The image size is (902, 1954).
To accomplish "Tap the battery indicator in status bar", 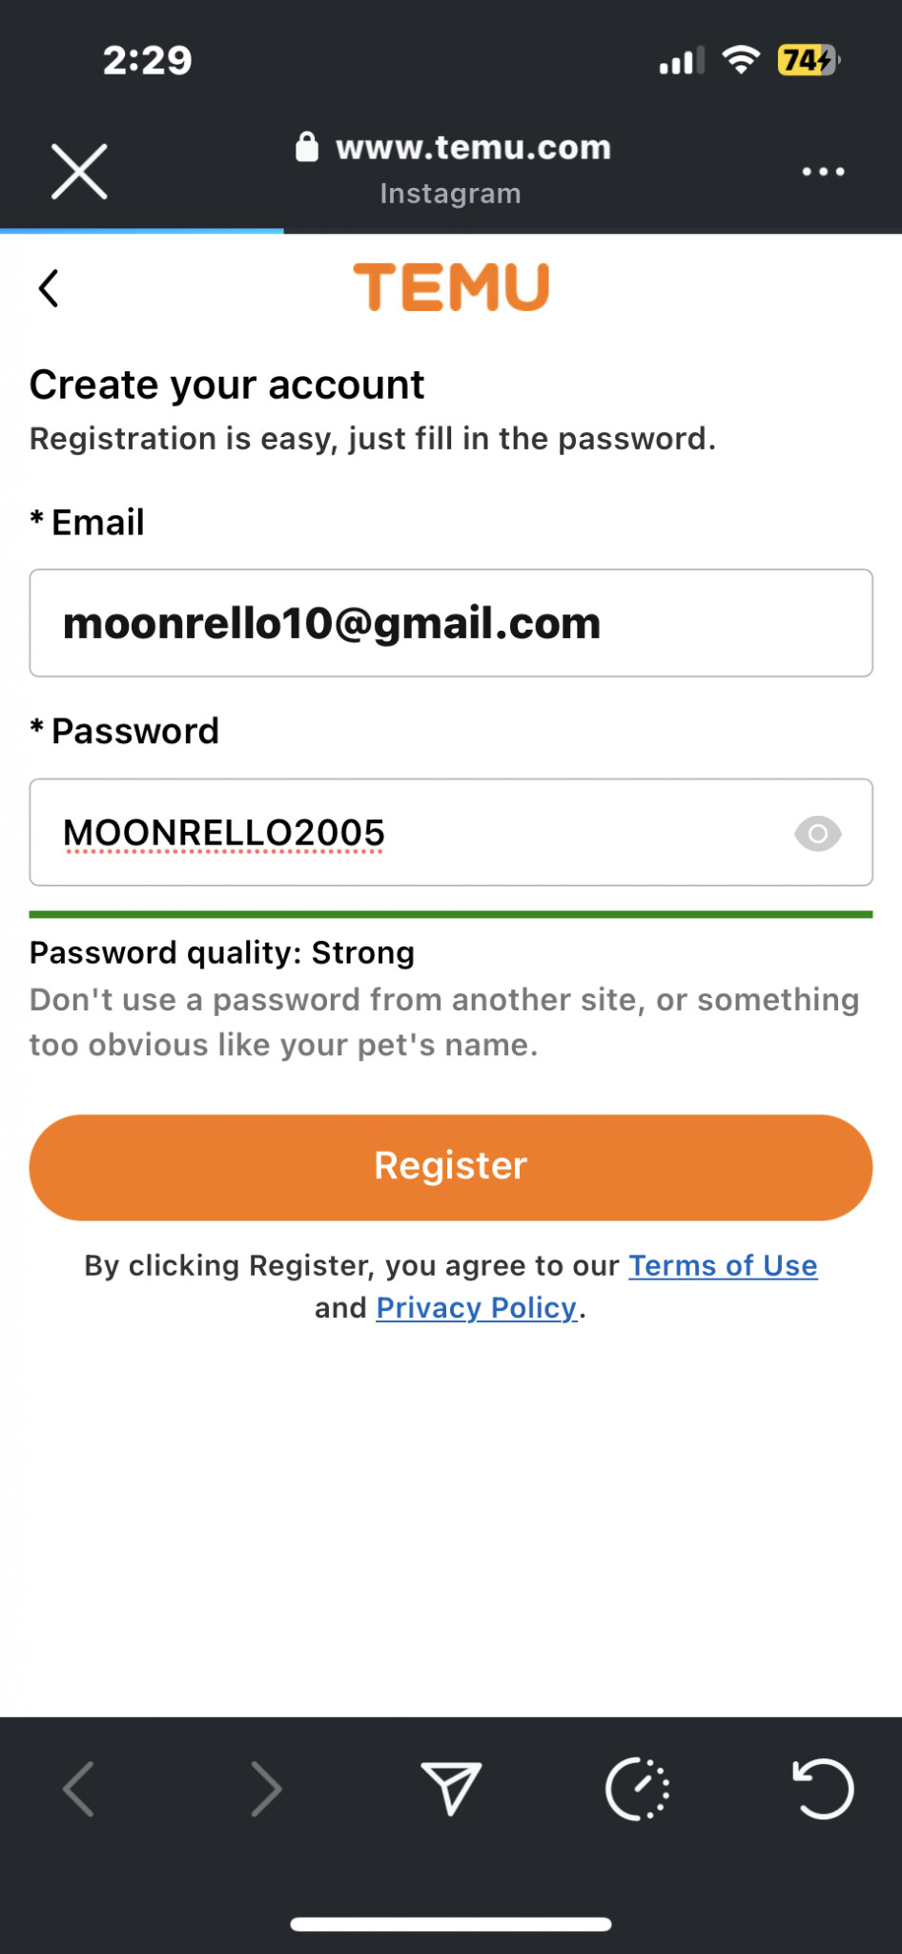I will click(x=808, y=60).
